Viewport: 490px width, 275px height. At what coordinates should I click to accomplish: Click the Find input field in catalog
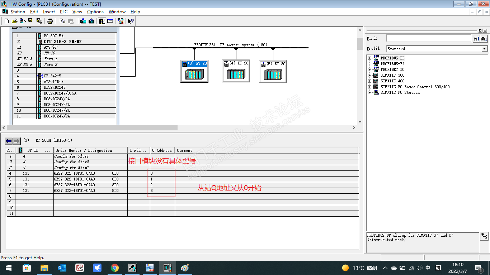pos(429,38)
